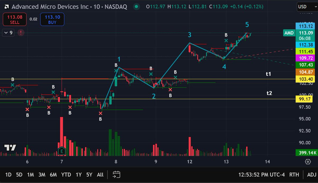318x183 pixels.
Task: Click the 399.14K volume label
Action: [x=306, y=152]
